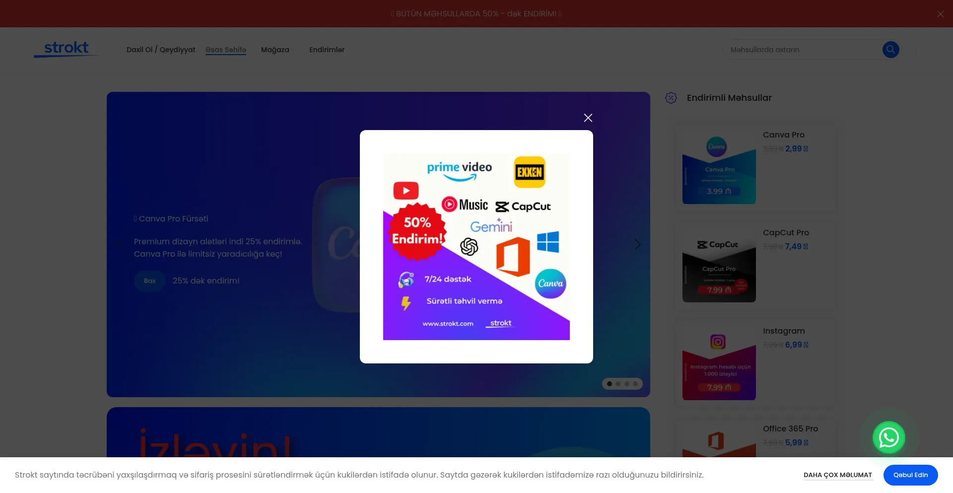Open DAHA ÇOX MƏLUMAT cookie link

tap(838, 475)
